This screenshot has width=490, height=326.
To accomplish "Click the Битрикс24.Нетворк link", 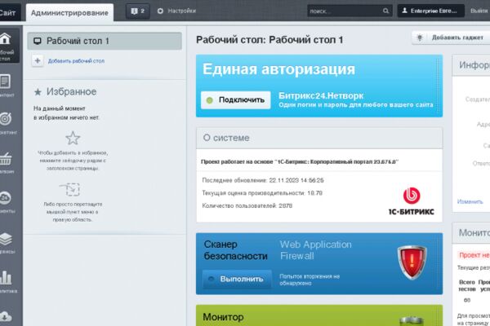I will click(321, 96).
